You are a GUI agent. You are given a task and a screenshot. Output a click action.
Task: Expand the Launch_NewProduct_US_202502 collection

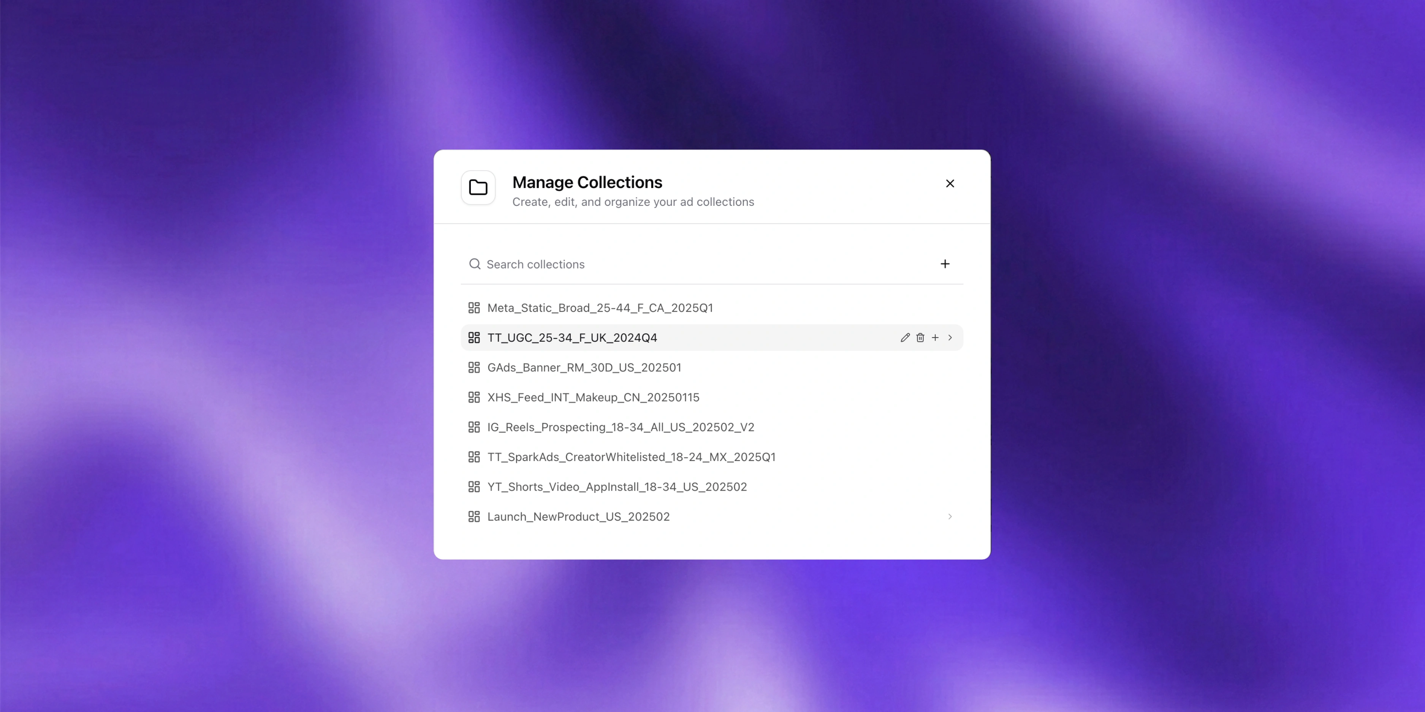point(950,516)
